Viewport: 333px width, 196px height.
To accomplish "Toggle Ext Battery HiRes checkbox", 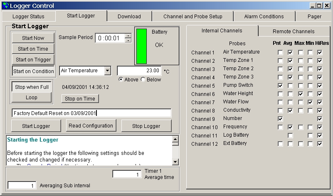I will pyautogui.click(x=320, y=144).
